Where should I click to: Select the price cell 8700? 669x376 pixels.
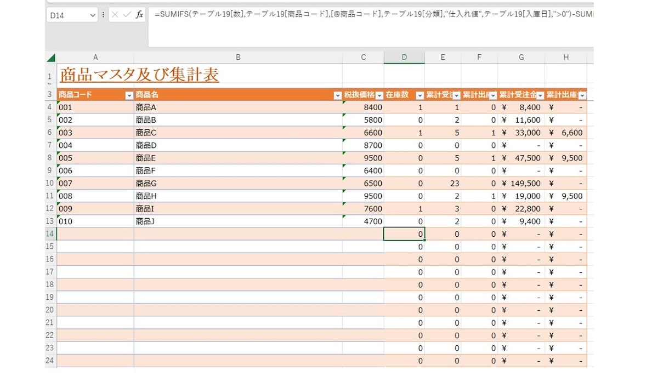(363, 145)
